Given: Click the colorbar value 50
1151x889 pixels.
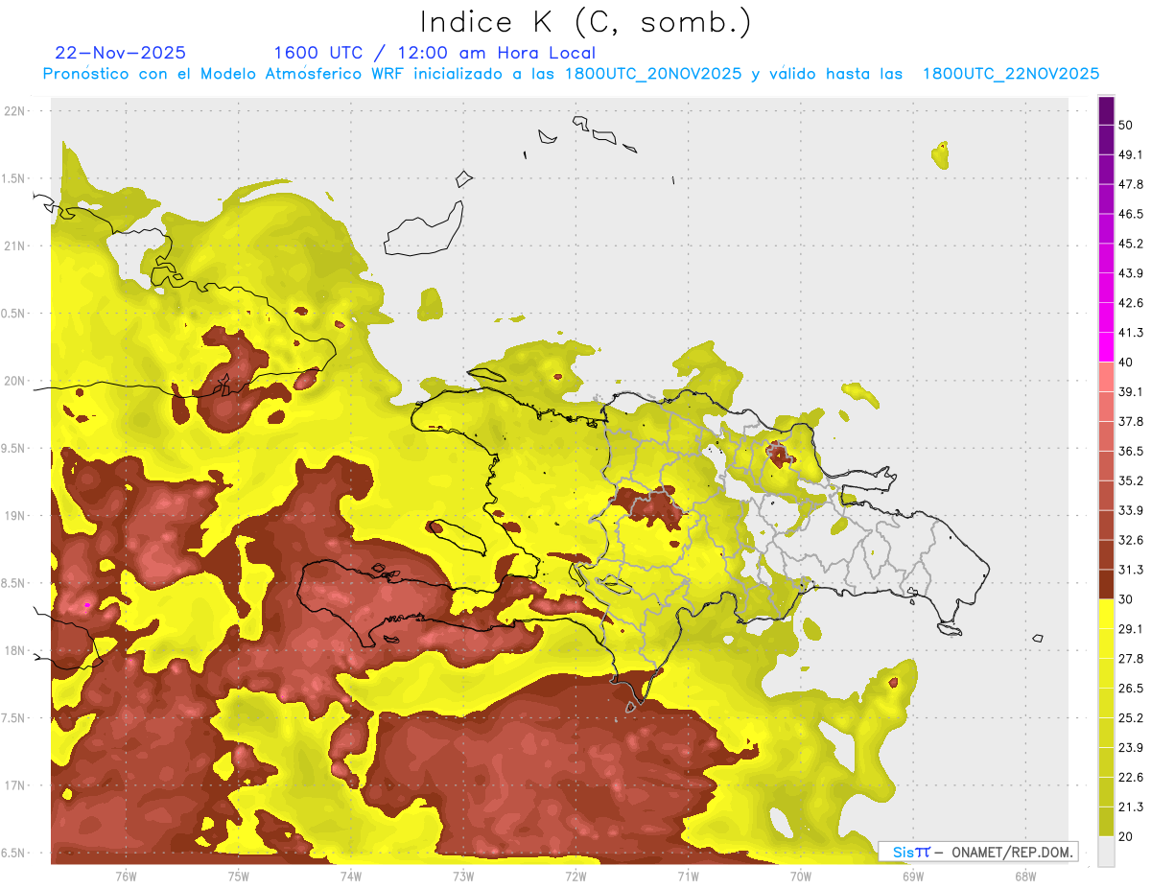Looking at the screenshot, I should pos(1126,125).
